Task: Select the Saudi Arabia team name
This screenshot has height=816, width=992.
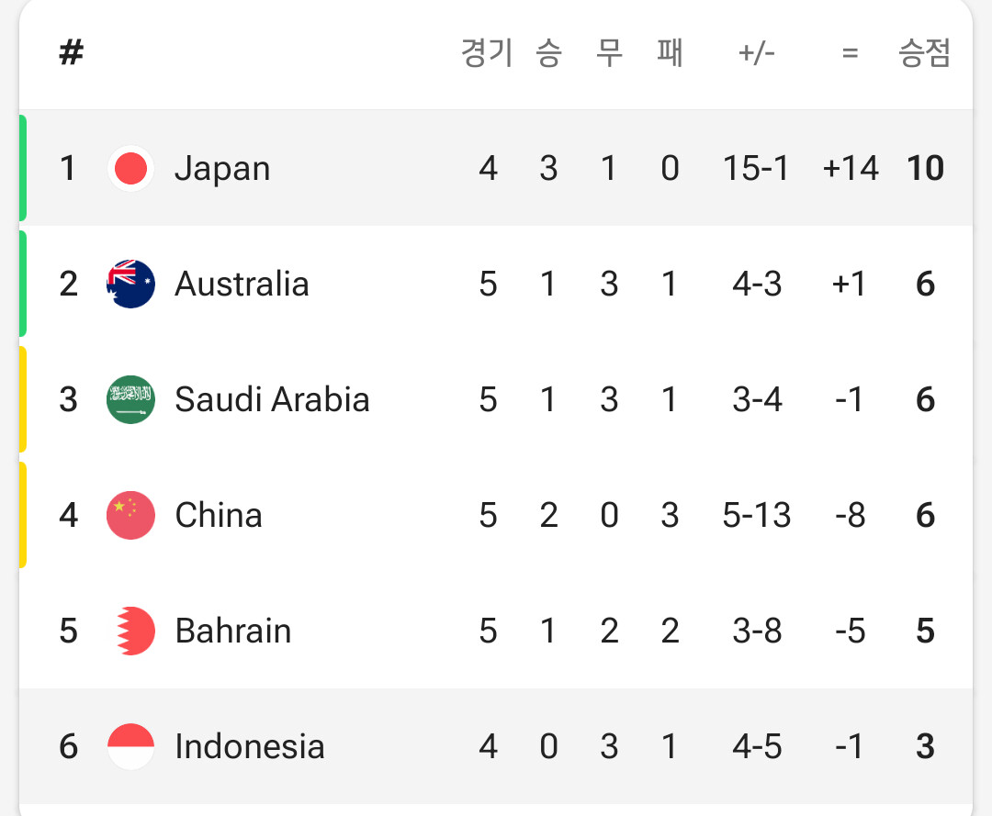Action: [x=272, y=399]
